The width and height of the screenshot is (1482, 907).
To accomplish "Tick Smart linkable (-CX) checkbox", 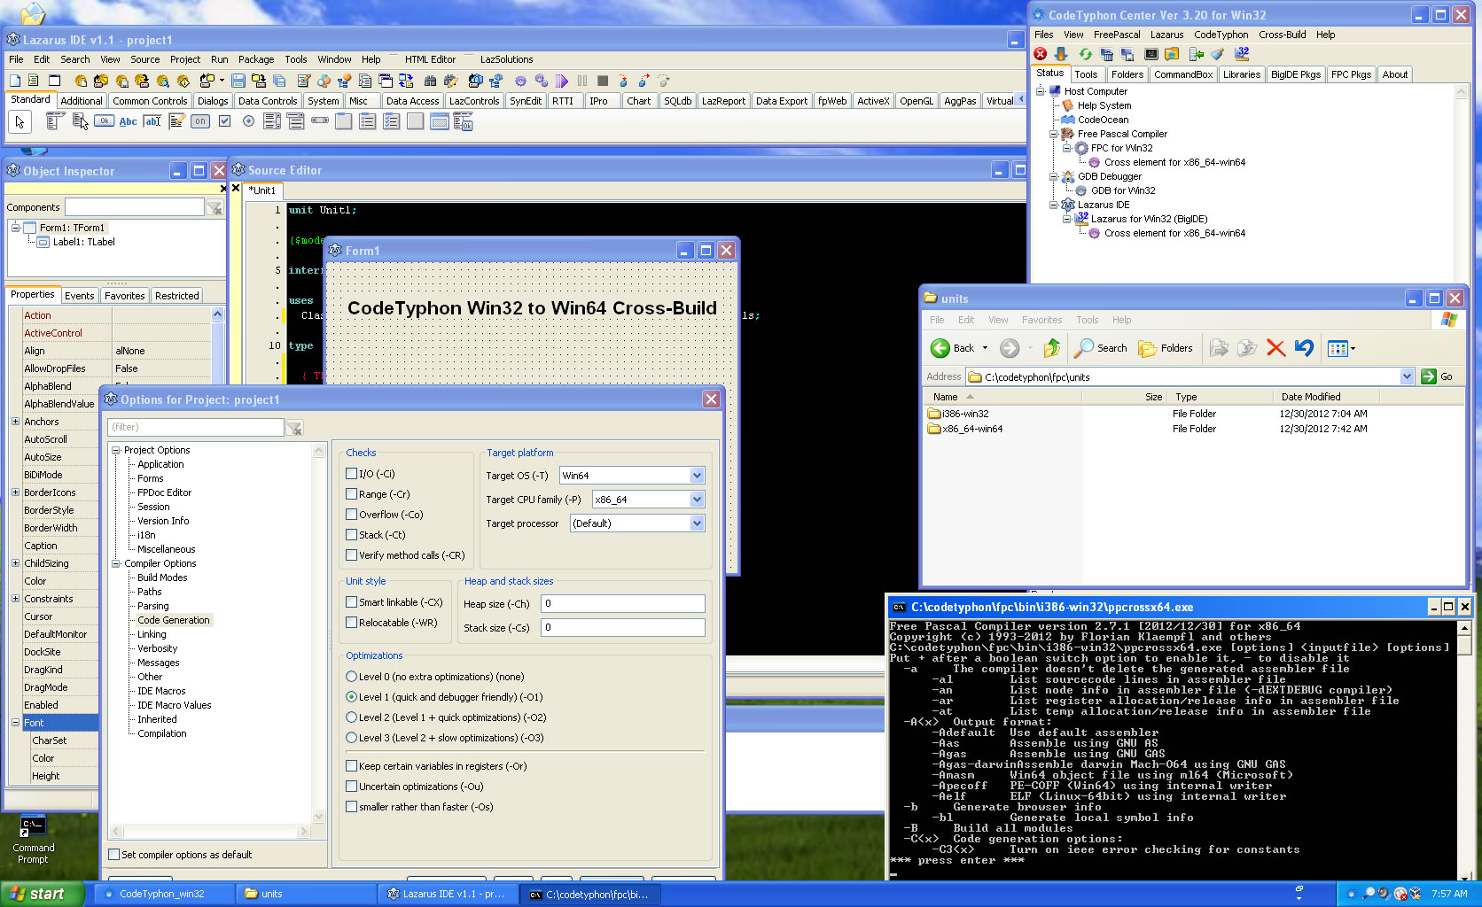I will tap(351, 602).
